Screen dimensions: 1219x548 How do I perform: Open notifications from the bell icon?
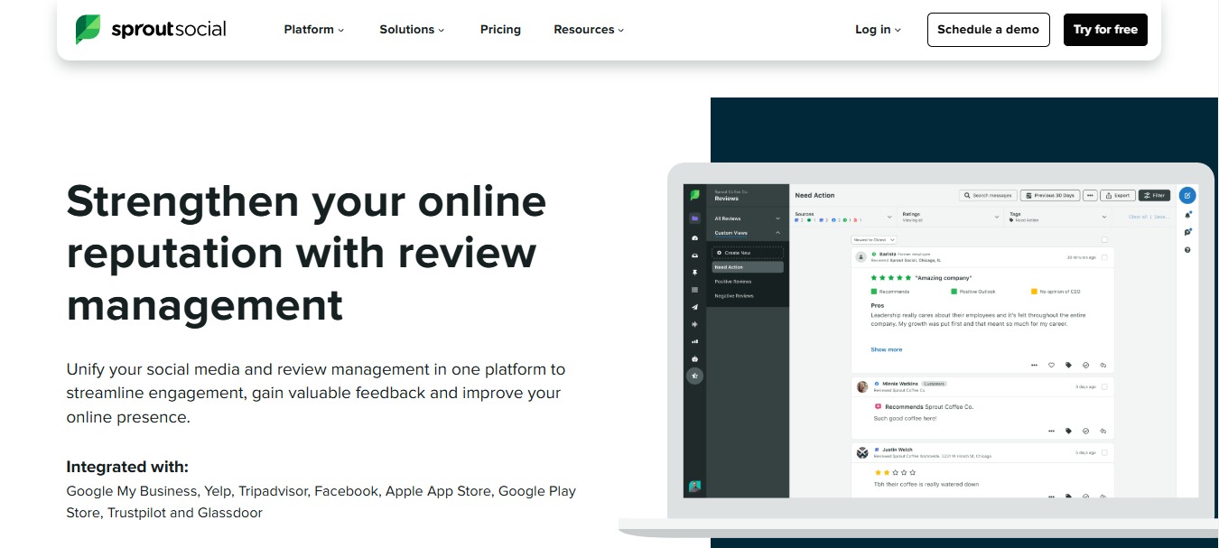(x=1187, y=216)
